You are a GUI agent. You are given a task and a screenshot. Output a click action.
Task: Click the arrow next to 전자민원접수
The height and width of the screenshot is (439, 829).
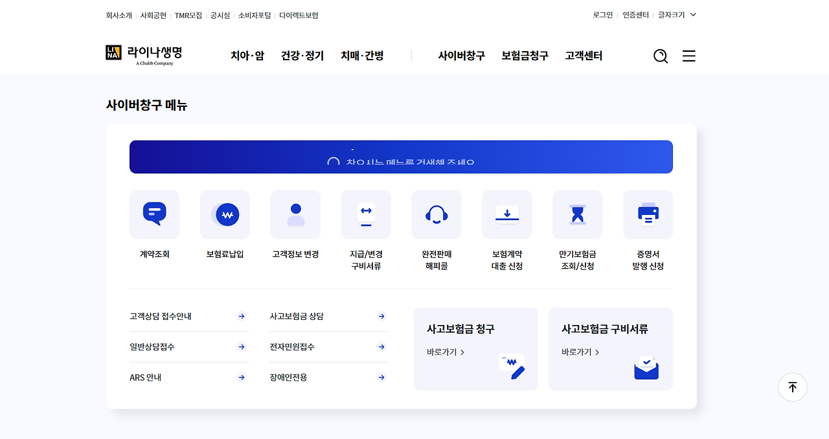tap(381, 347)
